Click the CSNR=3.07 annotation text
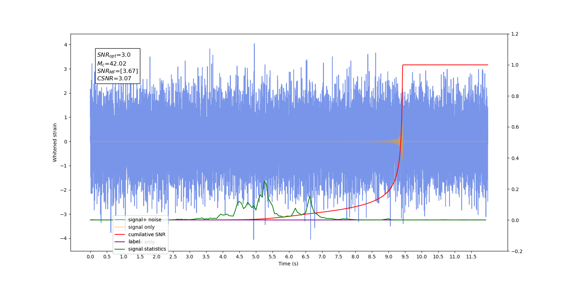The width and height of the screenshot is (564, 282). click(x=114, y=78)
